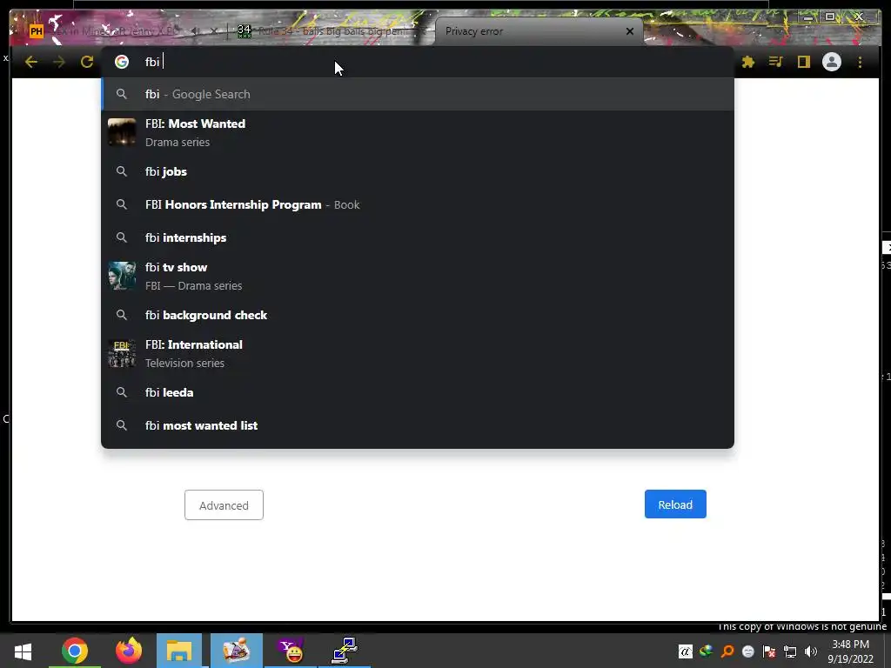Image resolution: width=891 pixels, height=668 pixels.
Task: Choose the 'fbi internships' suggestion
Action: (x=418, y=237)
